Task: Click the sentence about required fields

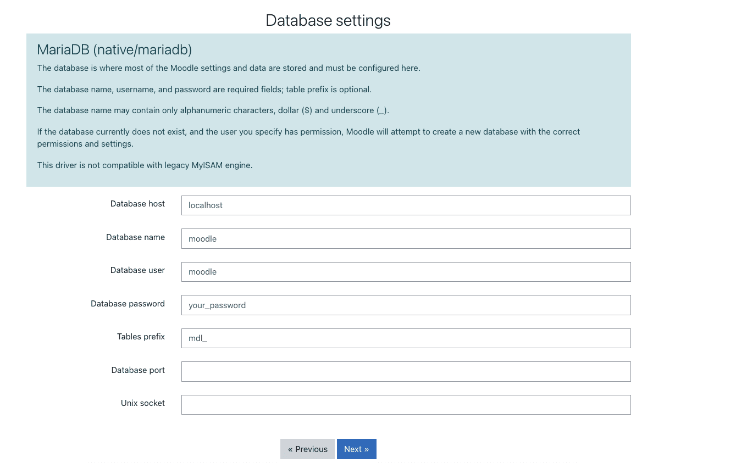Action: pos(204,90)
